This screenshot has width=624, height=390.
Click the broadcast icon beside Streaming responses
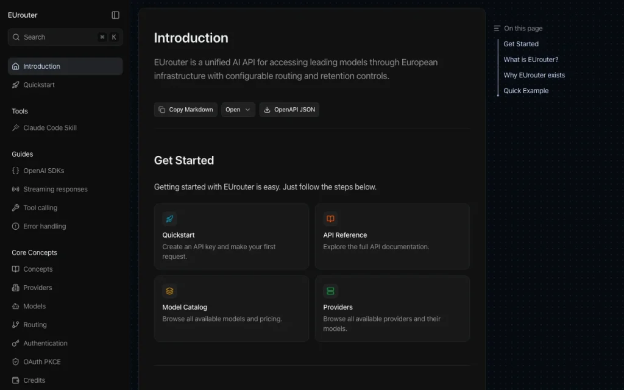(x=15, y=189)
